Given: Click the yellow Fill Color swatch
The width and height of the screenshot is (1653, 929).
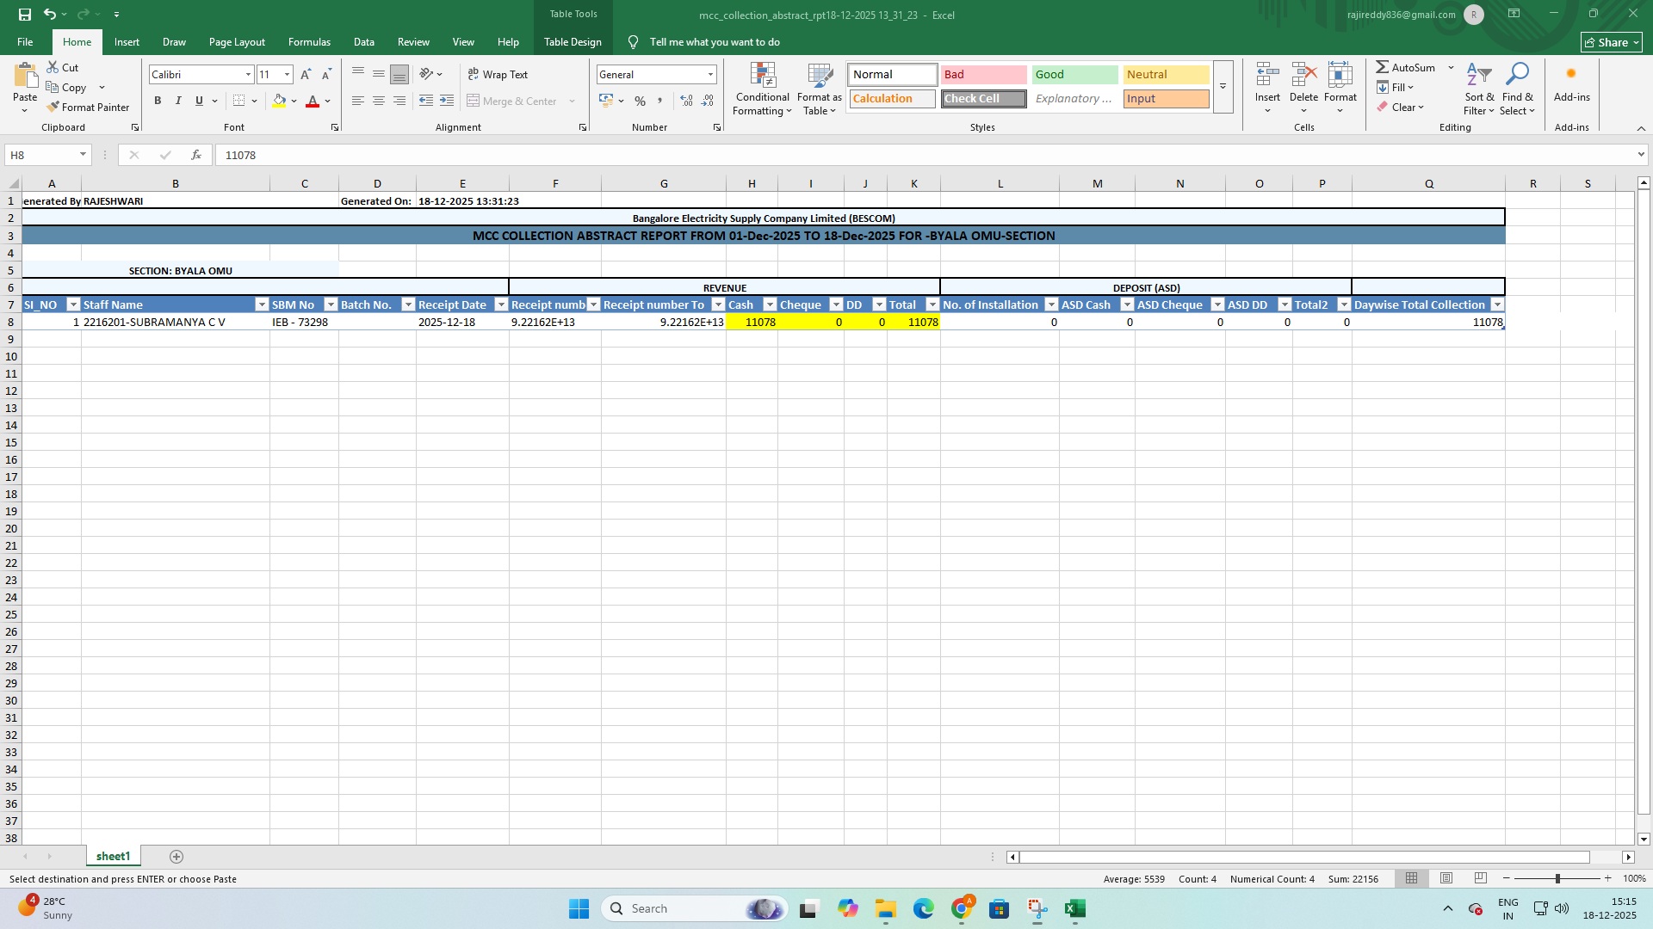Looking at the screenshot, I should pyautogui.click(x=279, y=102).
